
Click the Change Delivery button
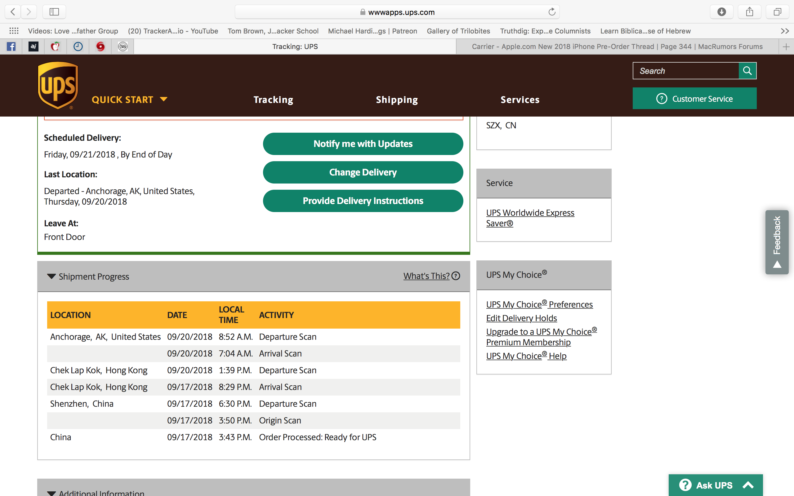tap(363, 172)
